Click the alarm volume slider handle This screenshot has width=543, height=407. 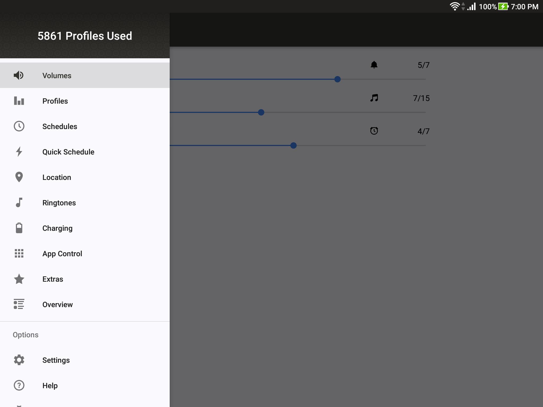coord(293,145)
